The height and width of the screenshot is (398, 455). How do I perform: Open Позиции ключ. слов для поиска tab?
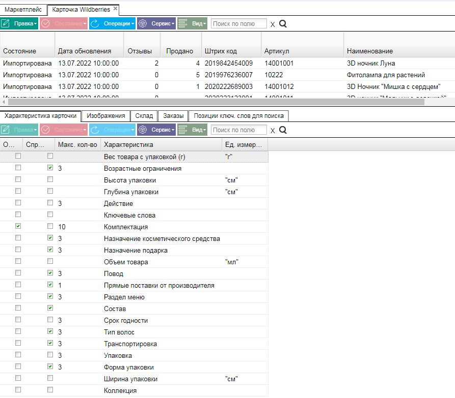[x=238, y=116]
